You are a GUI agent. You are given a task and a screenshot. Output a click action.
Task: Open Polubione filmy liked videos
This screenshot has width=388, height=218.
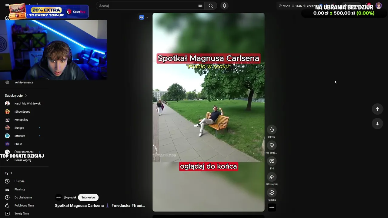point(24,206)
